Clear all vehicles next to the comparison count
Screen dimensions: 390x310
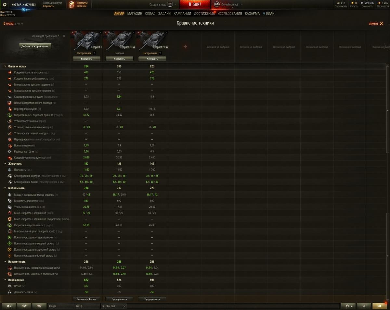pyautogui.click(x=64, y=36)
